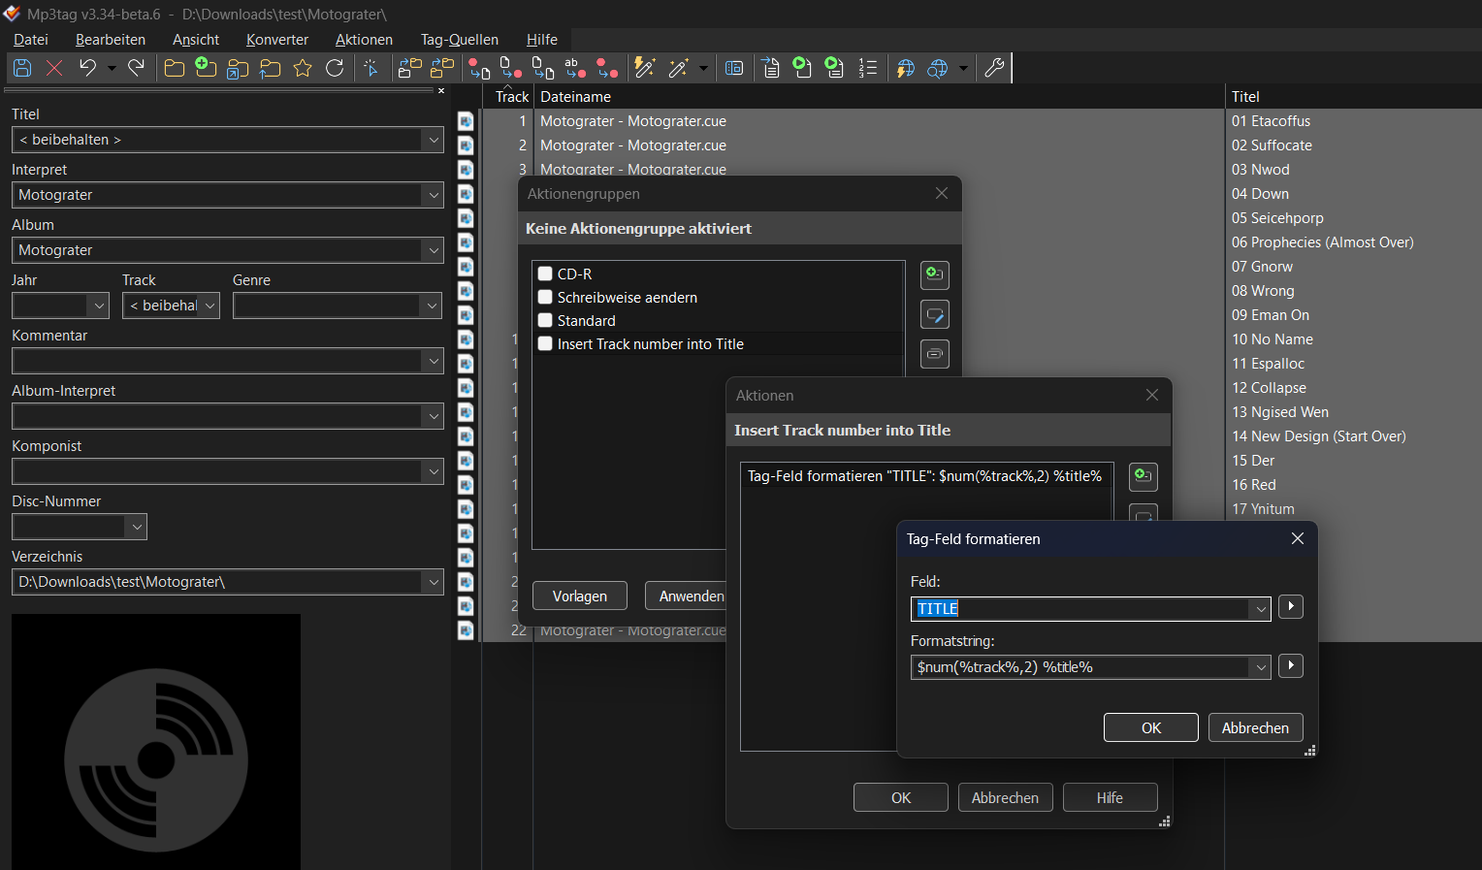Click the Change directory folder icon
Viewport: 1482px width, 870px height.
coord(175,68)
